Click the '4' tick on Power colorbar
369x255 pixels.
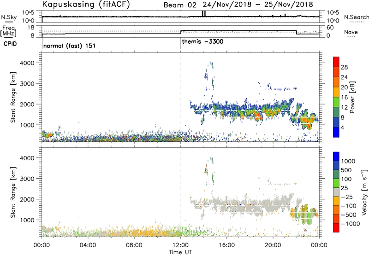342,128
